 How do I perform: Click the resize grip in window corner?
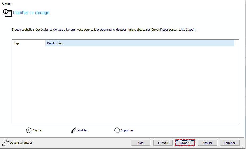coord(244,147)
